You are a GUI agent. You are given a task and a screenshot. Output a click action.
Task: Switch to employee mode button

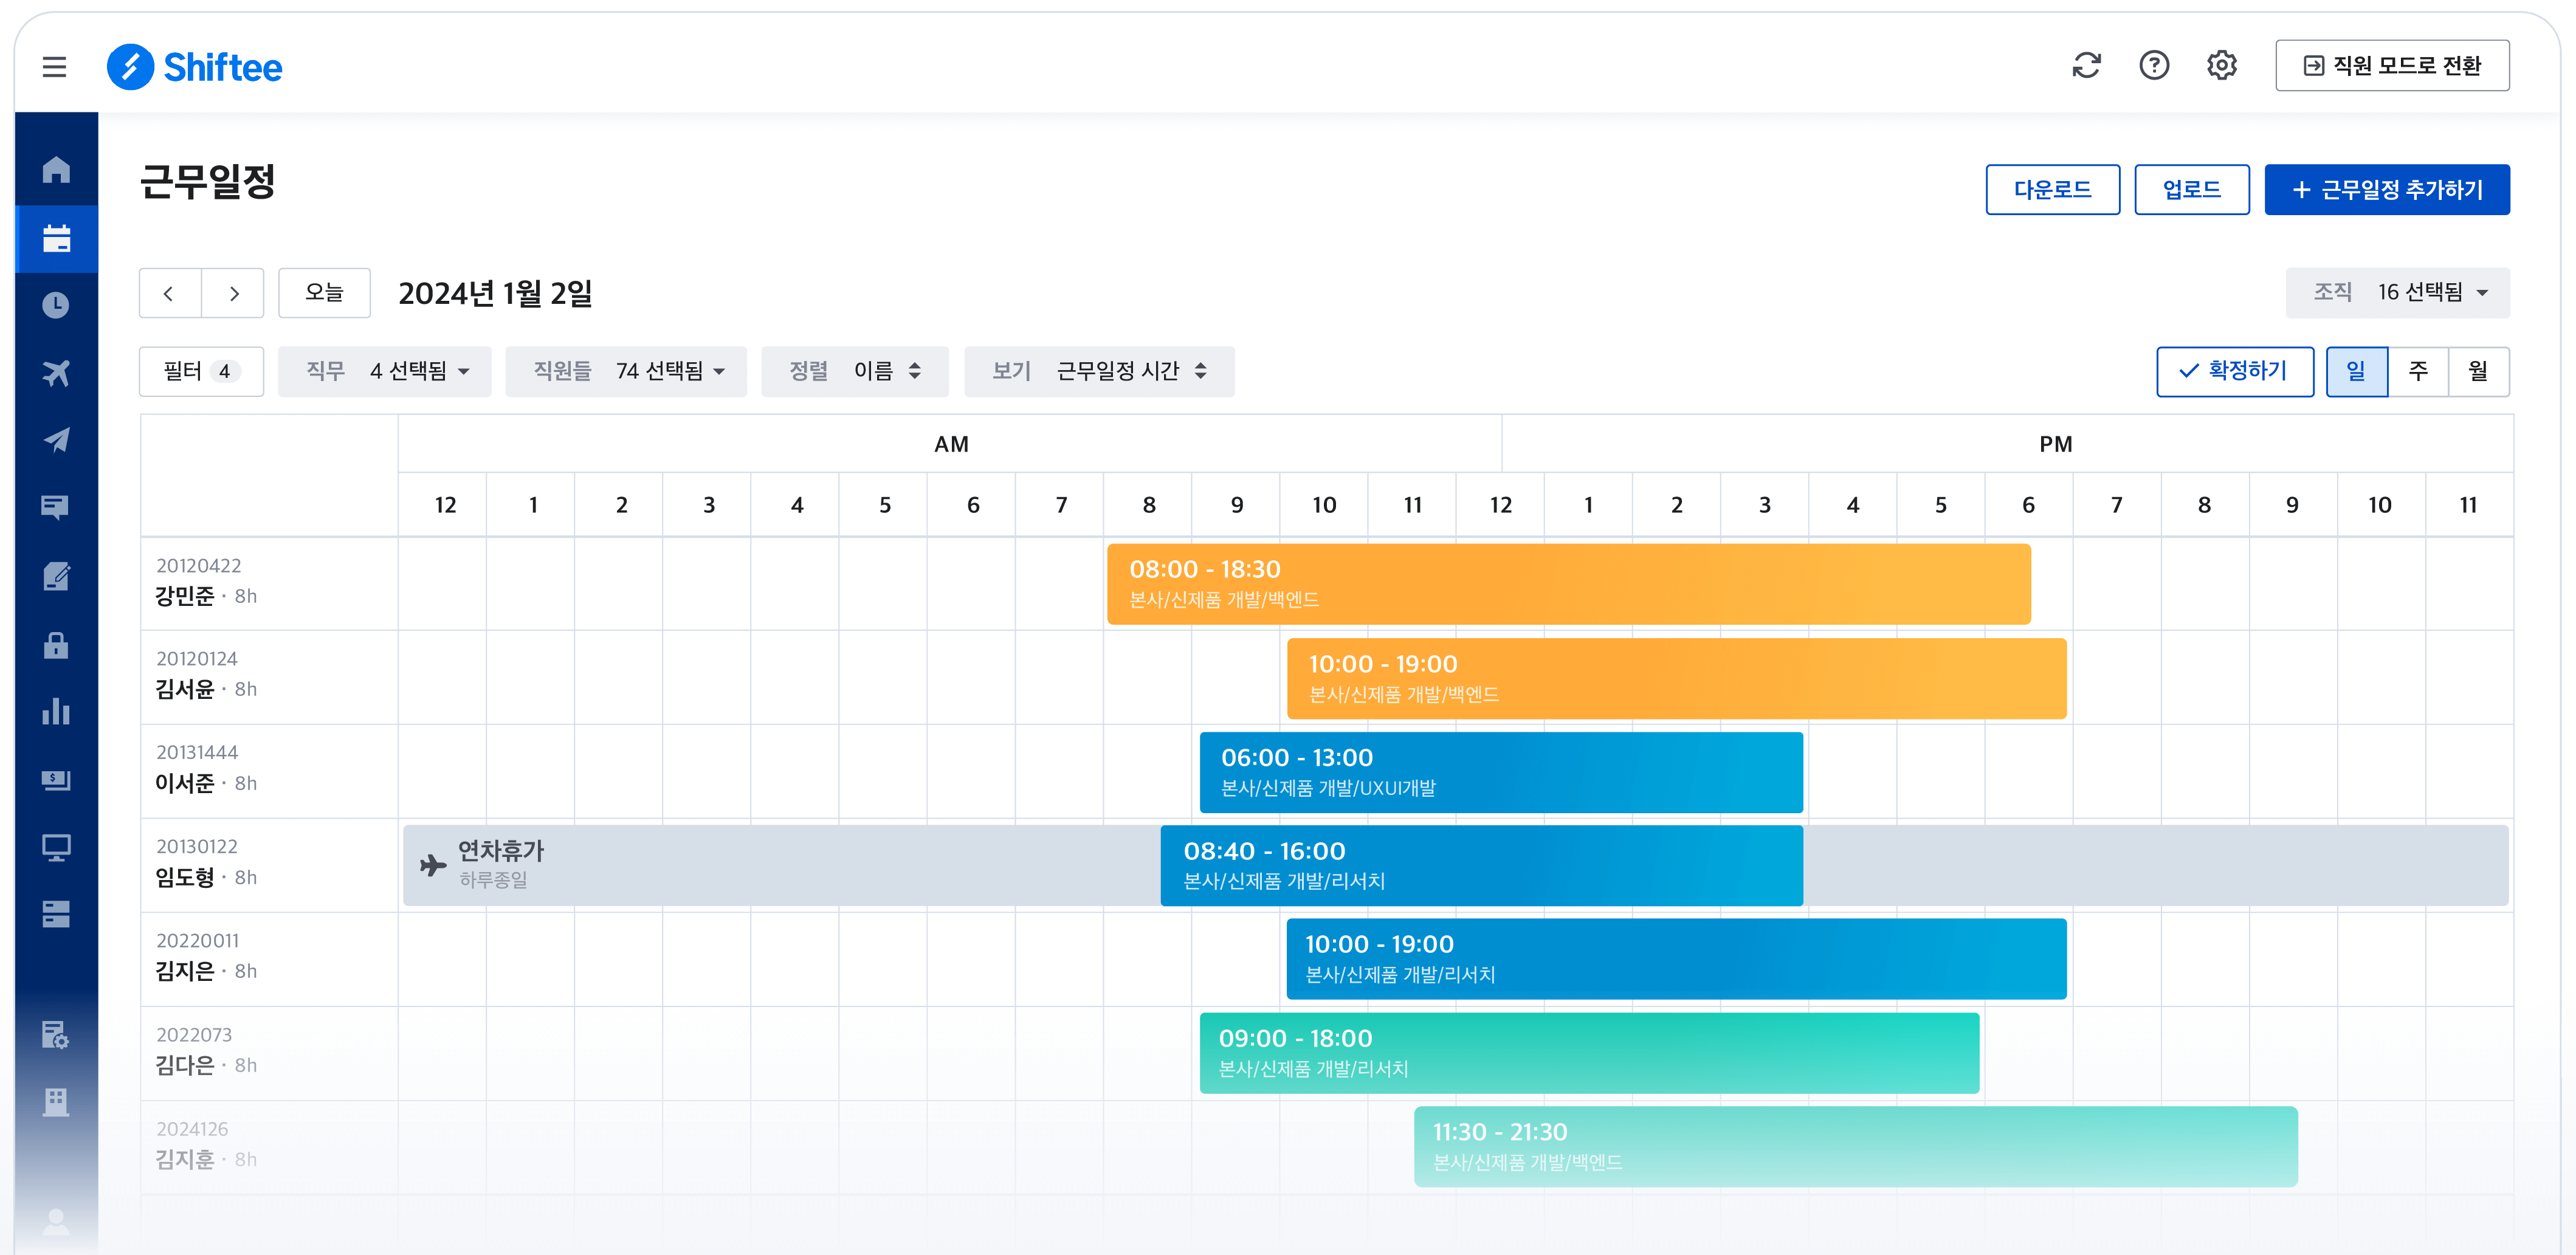point(2392,66)
